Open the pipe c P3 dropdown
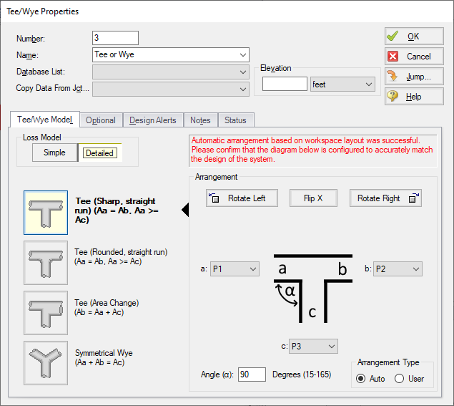The image size is (454, 406). (313, 347)
